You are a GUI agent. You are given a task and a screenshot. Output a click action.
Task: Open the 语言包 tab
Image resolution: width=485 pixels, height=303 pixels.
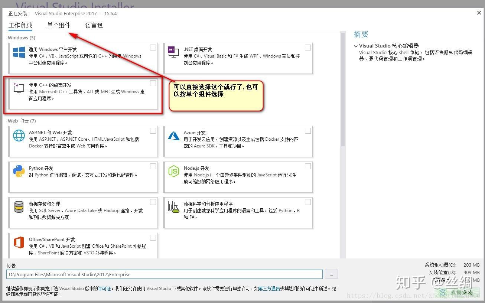(93, 25)
